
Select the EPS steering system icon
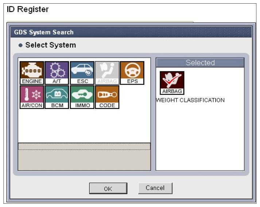(132, 73)
